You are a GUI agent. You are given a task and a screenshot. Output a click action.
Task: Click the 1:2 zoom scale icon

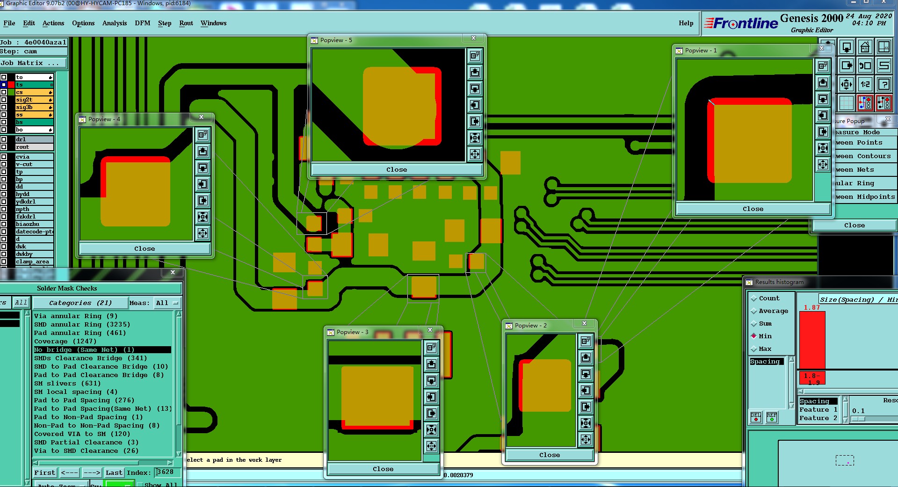(865, 85)
